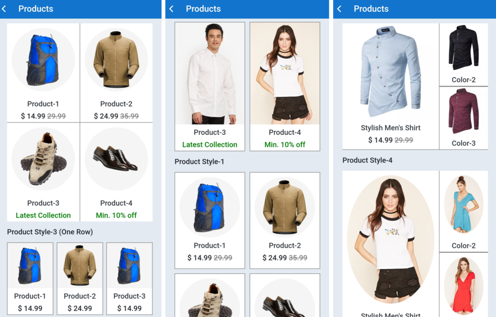Click the "Product Style-1" heading
Screen dimensions: 496x317
pyautogui.click(x=199, y=162)
